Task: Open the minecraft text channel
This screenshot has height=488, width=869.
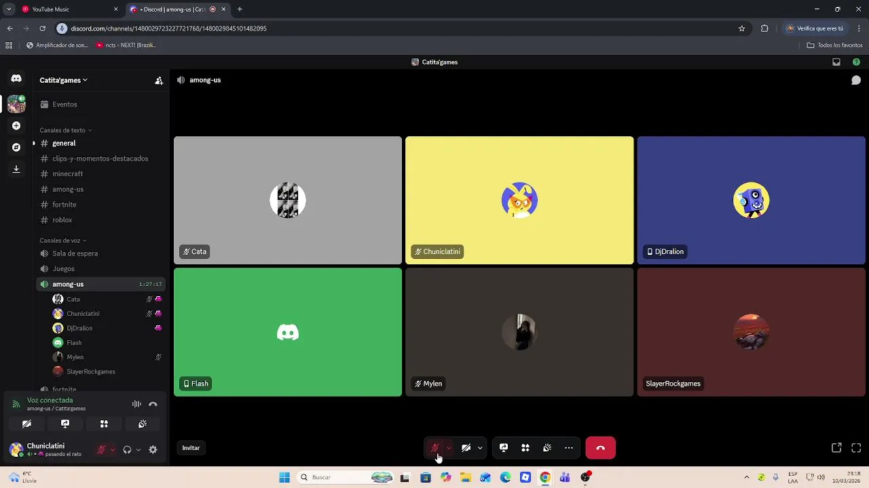Action: point(100,174)
